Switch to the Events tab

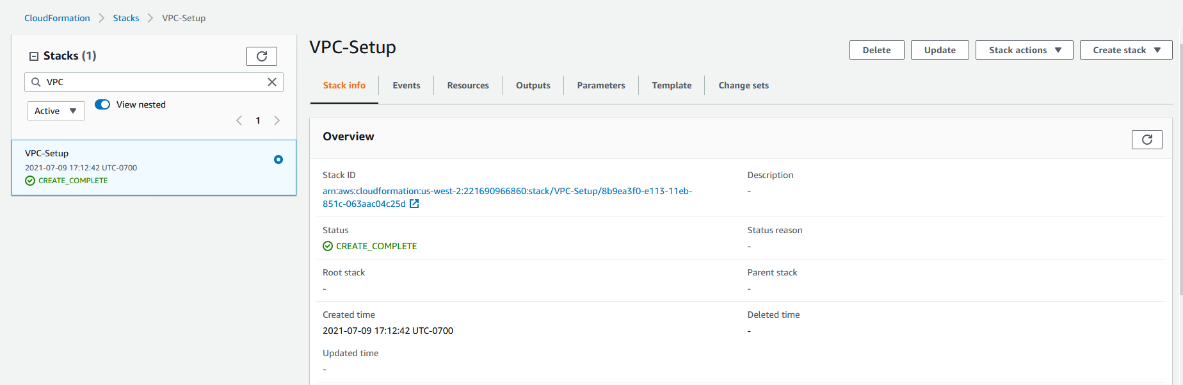(x=406, y=85)
